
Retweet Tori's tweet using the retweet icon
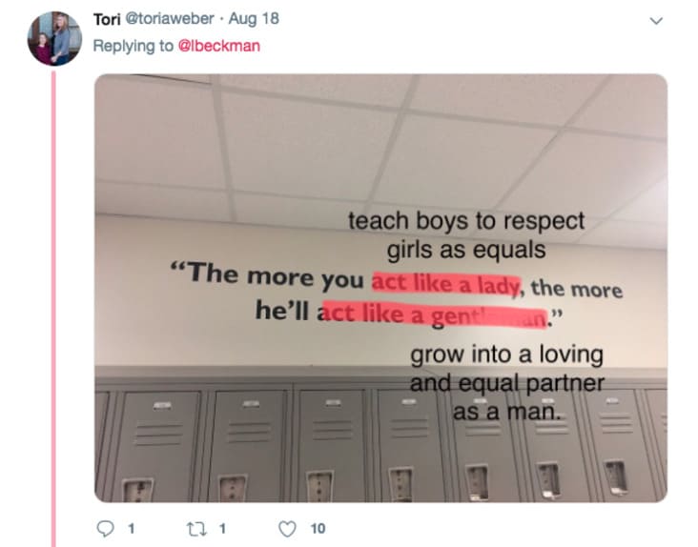196,528
